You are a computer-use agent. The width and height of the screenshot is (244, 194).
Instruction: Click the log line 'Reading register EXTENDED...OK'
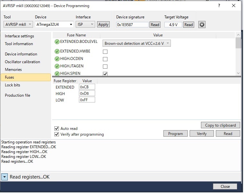pos(28,147)
